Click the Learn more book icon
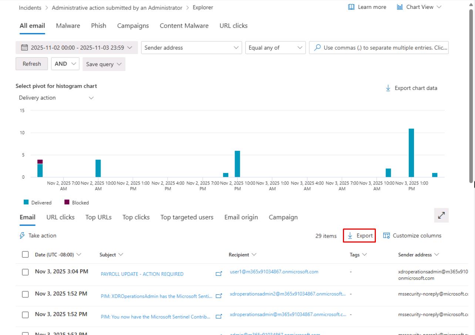 (x=351, y=7)
